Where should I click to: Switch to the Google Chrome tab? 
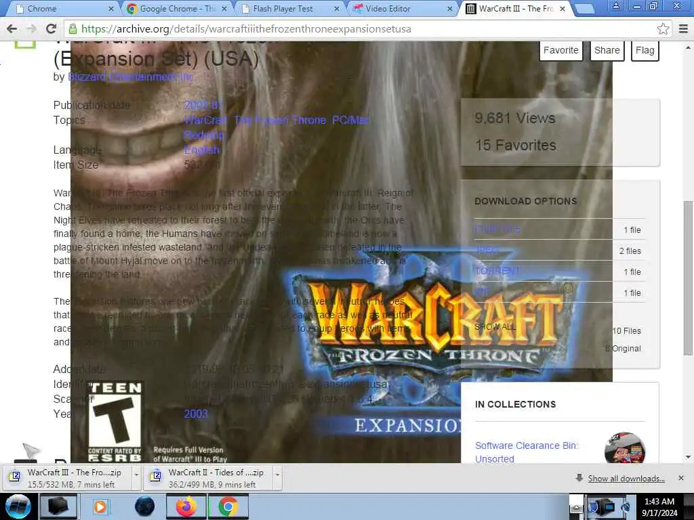tap(175, 9)
